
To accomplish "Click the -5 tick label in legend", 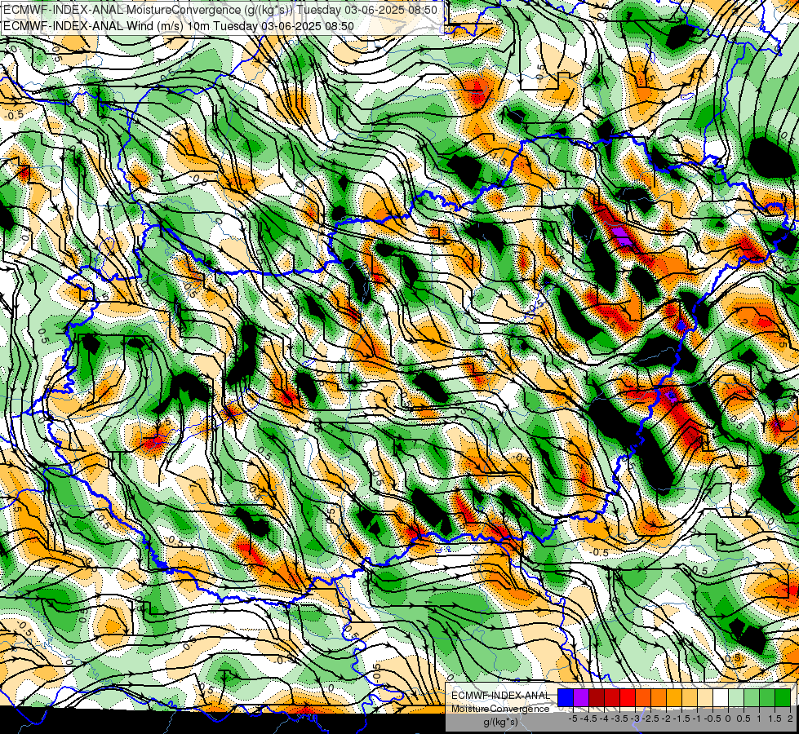I will pyautogui.click(x=573, y=719).
